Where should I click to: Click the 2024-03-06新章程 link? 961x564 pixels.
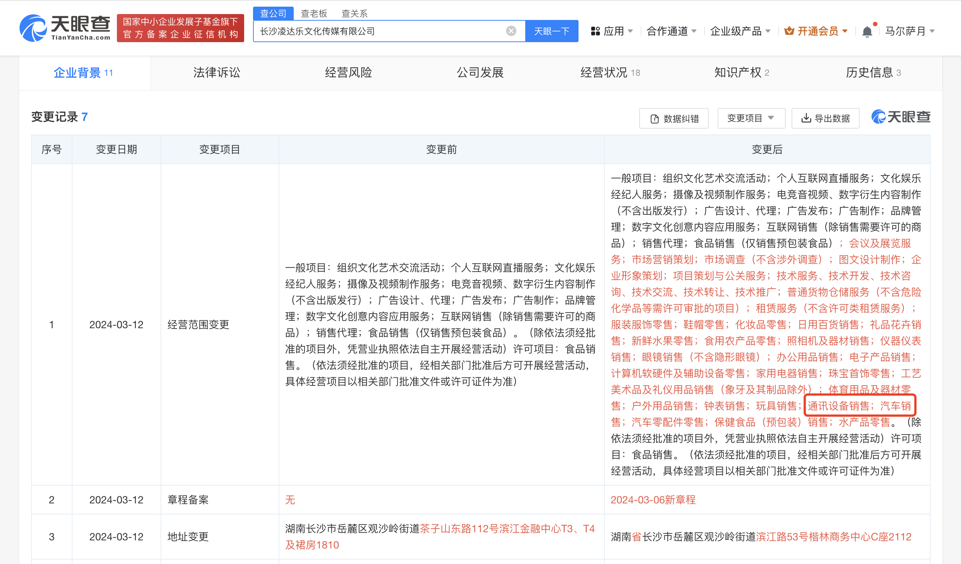point(653,500)
